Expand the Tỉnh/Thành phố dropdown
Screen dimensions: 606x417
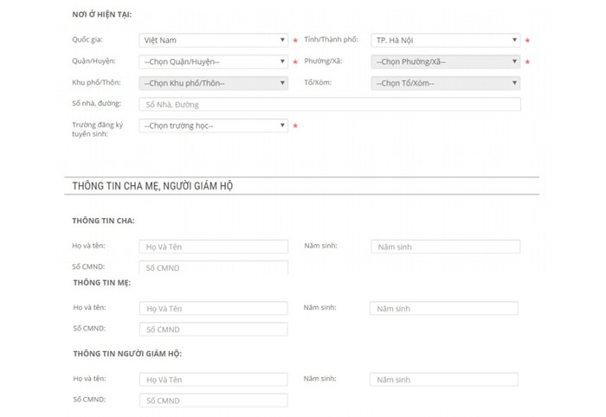coord(445,41)
